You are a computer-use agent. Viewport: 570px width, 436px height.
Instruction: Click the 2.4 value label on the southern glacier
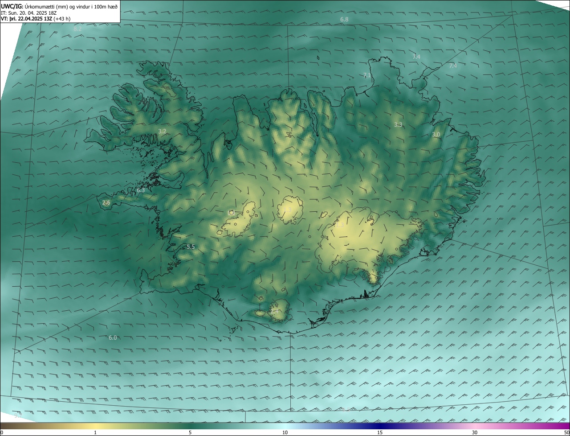(x=276, y=312)
